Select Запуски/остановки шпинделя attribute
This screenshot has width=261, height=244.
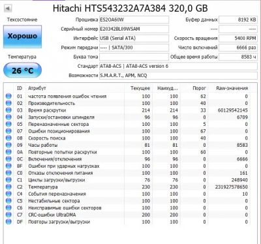[x=61, y=117]
